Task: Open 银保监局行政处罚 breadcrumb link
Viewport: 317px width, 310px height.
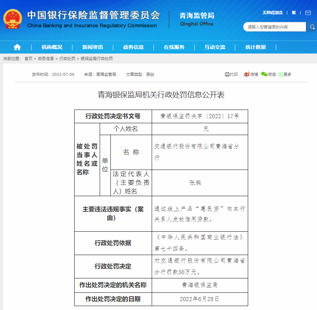Action: [x=96, y=59]
